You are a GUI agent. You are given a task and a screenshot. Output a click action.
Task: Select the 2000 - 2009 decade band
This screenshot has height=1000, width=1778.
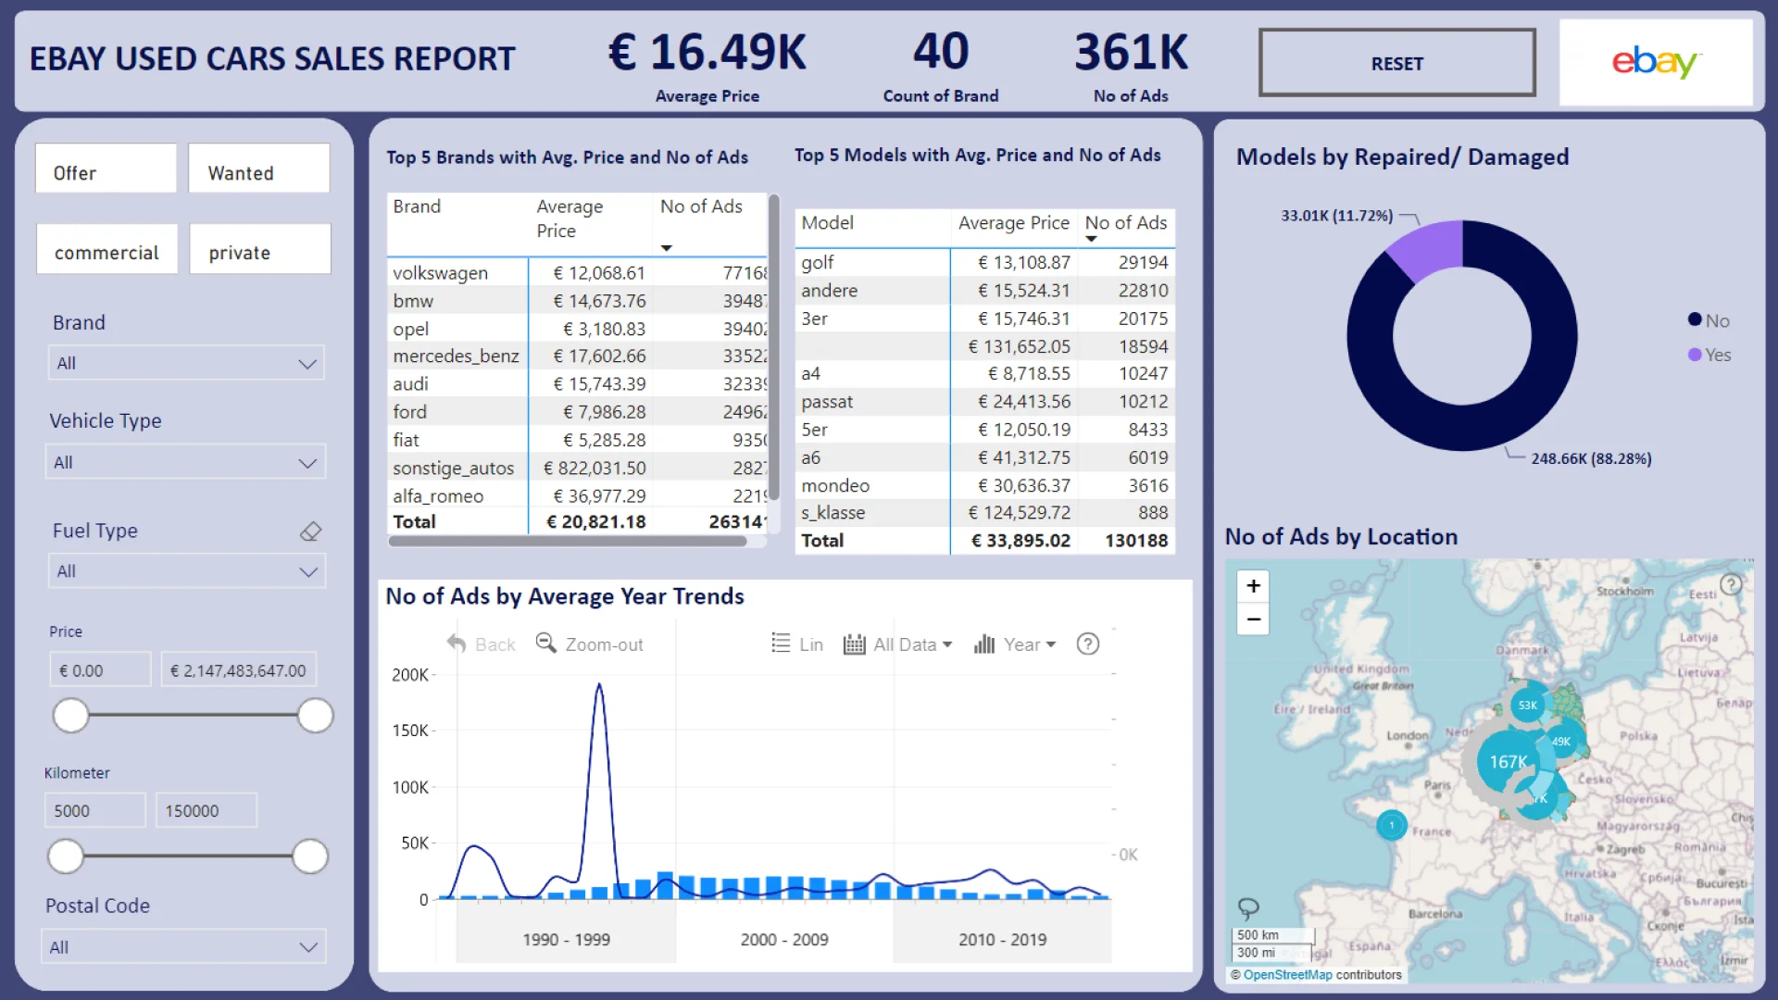784,939
